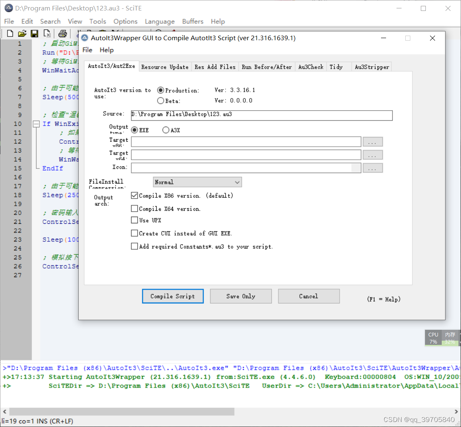Click the Close file toolbar icon
The height and width of the screenshot is (427, 461).
(47, 34)
